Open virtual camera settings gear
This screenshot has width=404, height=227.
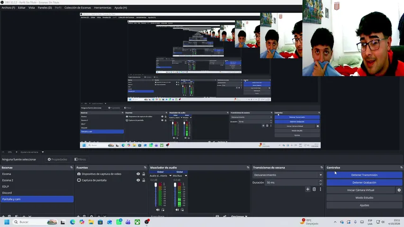pos(399,190)
